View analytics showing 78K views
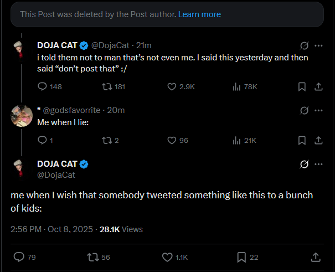The image size is (335, 272). 236,86
